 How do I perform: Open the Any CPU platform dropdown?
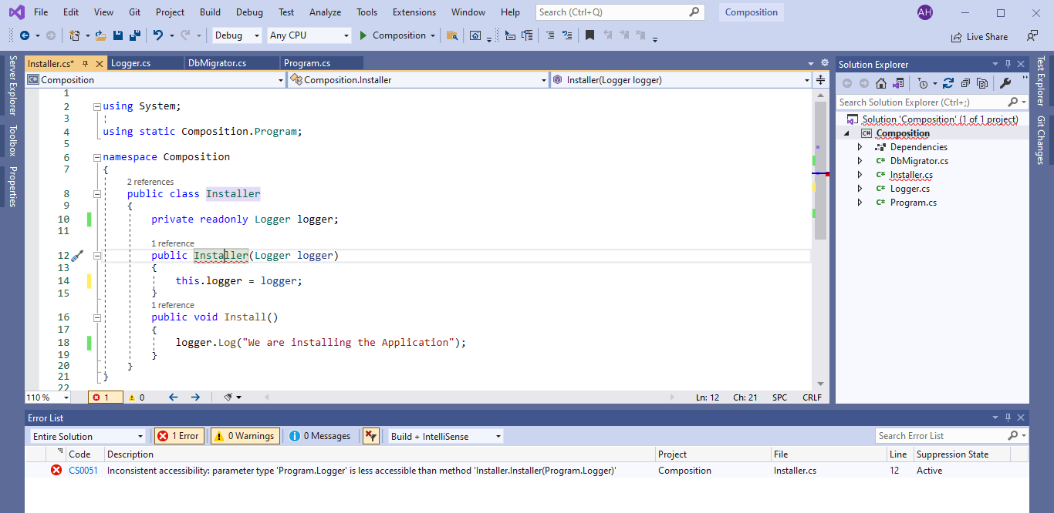point(309,35)
